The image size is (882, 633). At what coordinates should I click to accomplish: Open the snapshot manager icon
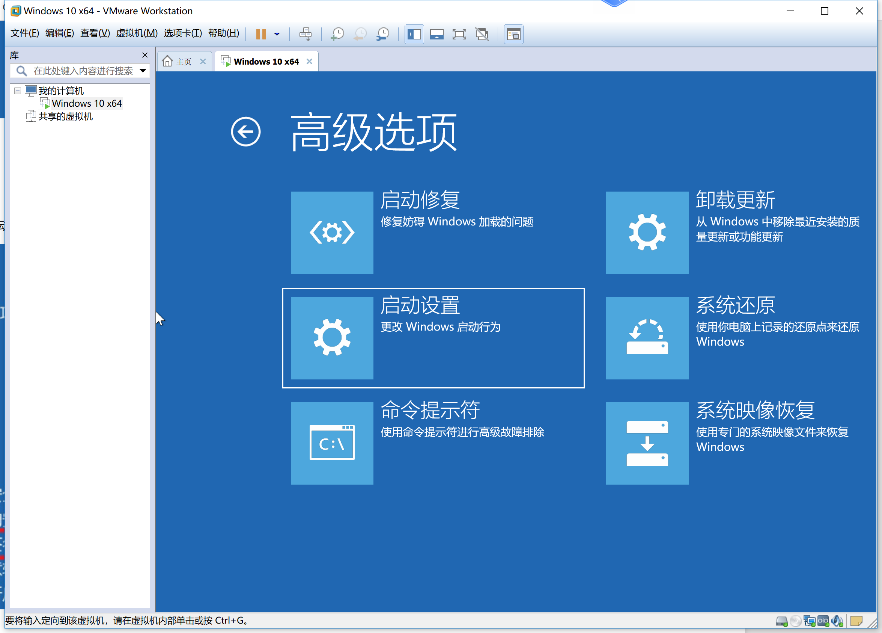pyautogui.click(x=383, y=34)
